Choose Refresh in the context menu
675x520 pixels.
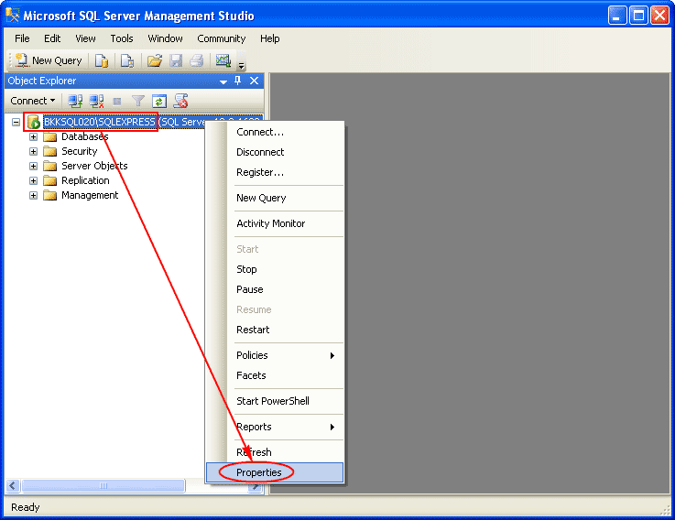pos(275,452)
